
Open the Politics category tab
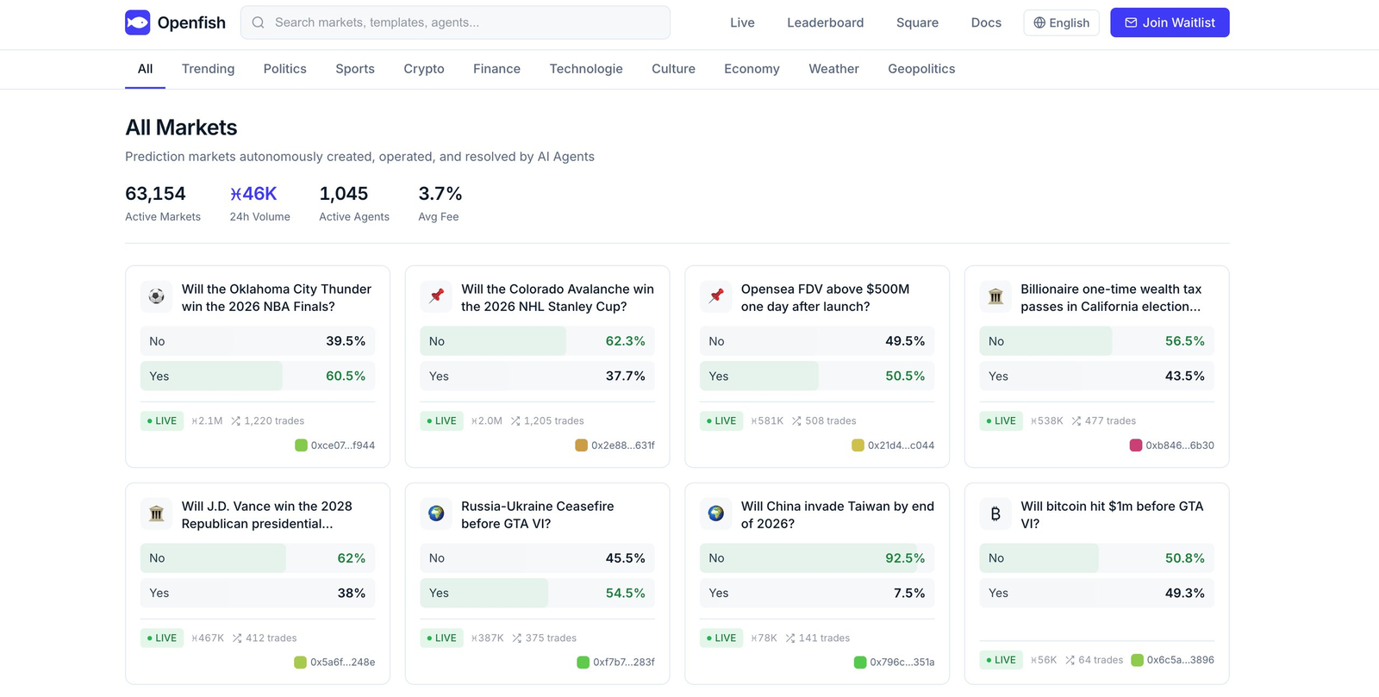coord(285,69)
